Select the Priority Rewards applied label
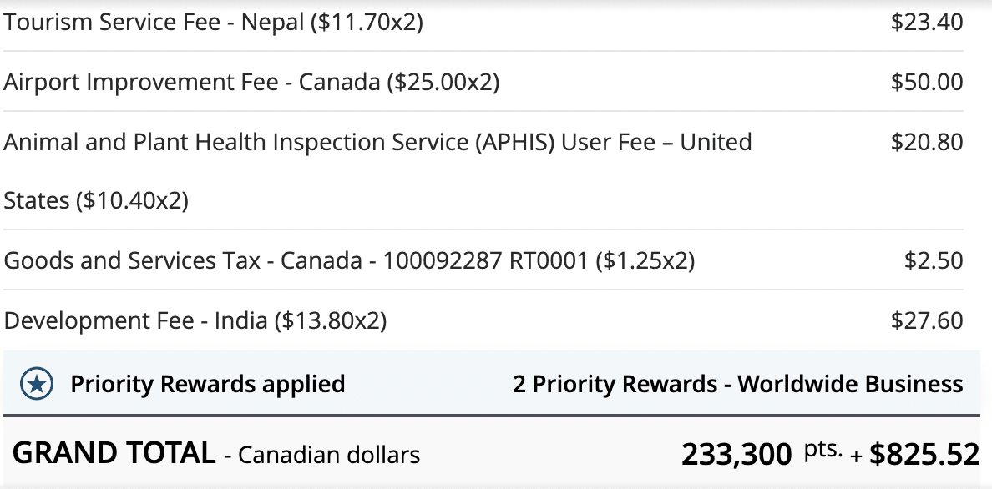 coord(207,384)
